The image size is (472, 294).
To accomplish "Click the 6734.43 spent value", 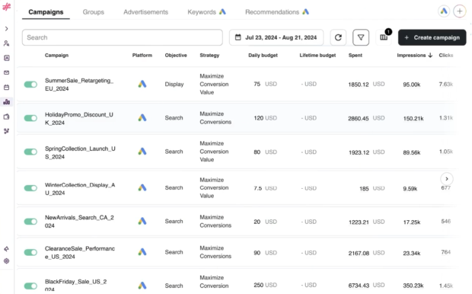I will [359, 286].
